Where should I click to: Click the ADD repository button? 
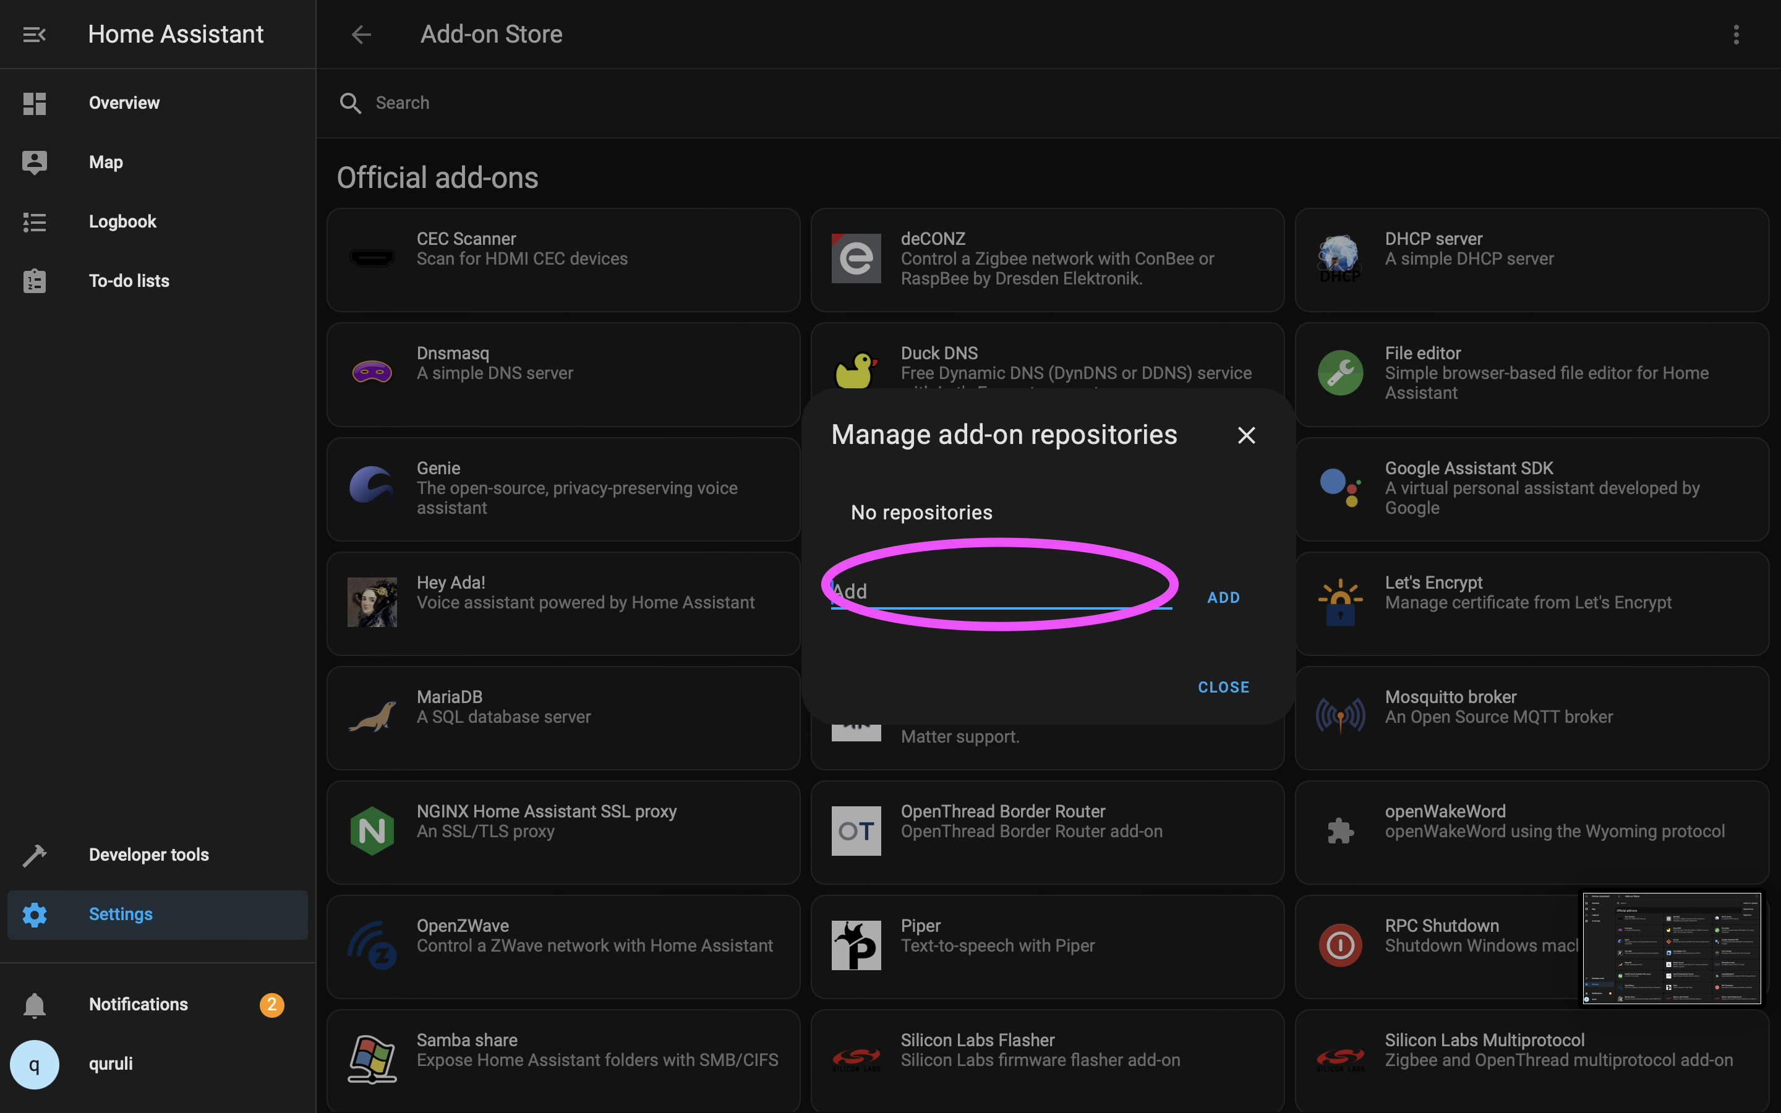click(1223, 598)
